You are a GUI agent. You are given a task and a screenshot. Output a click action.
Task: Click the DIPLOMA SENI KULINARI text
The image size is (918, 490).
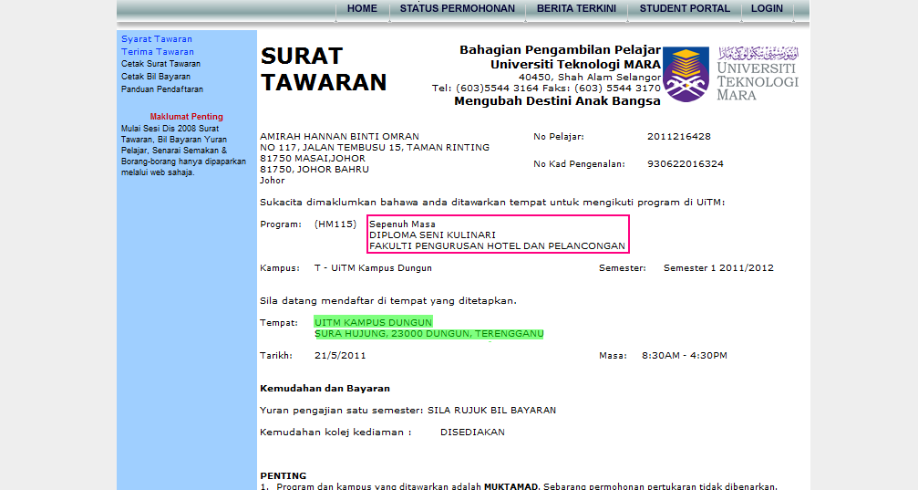click(x=433, y=235)
